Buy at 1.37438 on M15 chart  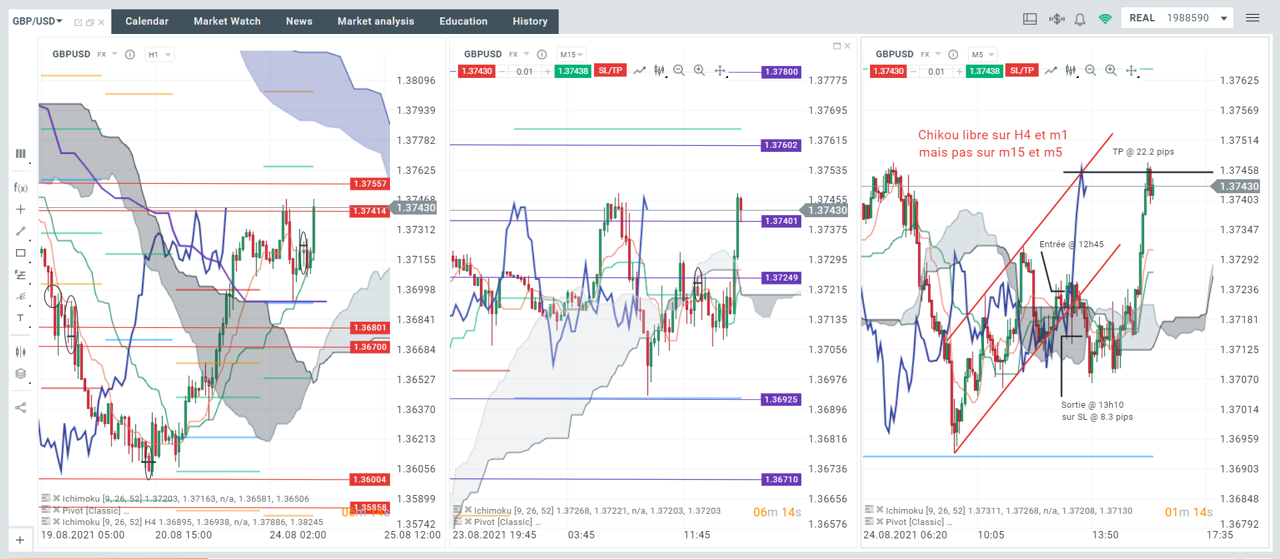tap(573, 71)
